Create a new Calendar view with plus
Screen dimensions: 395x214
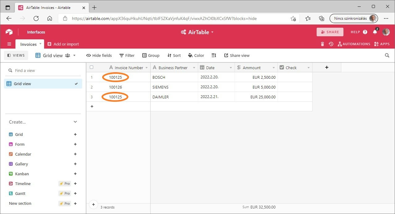tap(75, 154)
